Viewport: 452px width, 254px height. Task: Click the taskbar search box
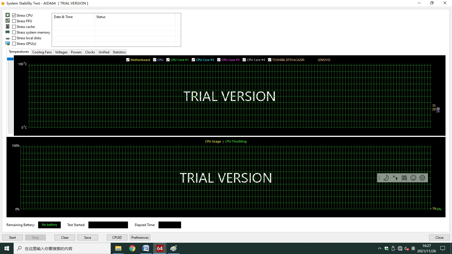tap(62, 248)
